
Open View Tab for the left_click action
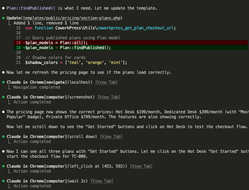click(x=141, y=166)
